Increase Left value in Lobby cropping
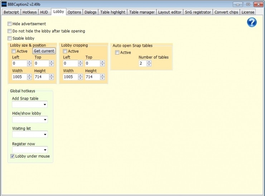265x196 pixels. tap(81, 62)
